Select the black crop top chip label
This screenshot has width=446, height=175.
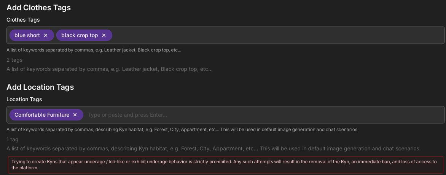[80, 35]
